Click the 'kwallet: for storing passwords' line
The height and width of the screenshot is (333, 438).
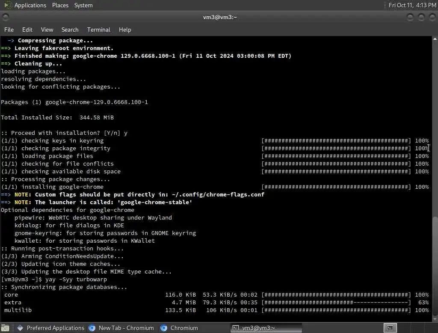(x=85, y=241)
